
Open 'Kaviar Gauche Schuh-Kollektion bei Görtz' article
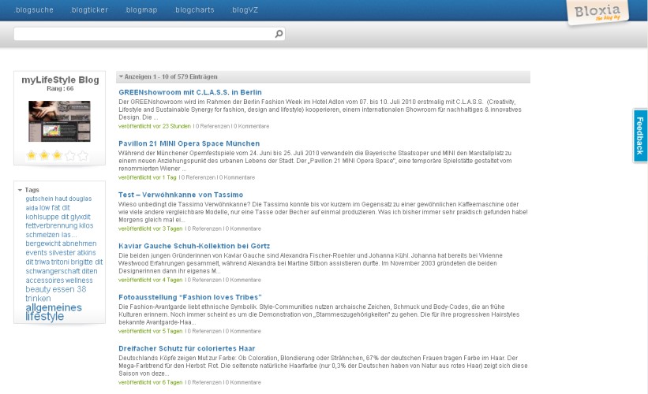pos(194,246)
